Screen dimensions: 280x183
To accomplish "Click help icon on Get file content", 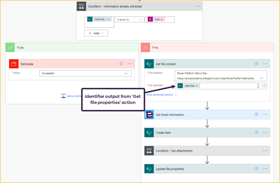I will [x=256, y=64].
